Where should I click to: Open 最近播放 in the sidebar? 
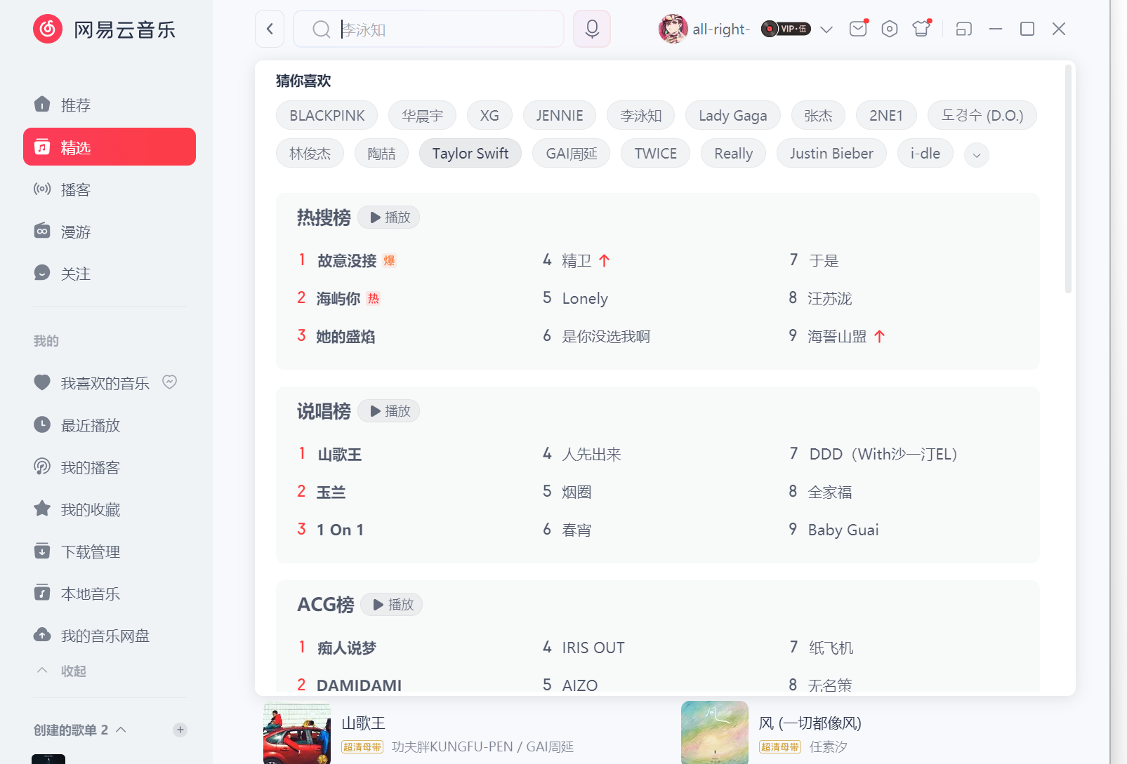click(110, 424)
